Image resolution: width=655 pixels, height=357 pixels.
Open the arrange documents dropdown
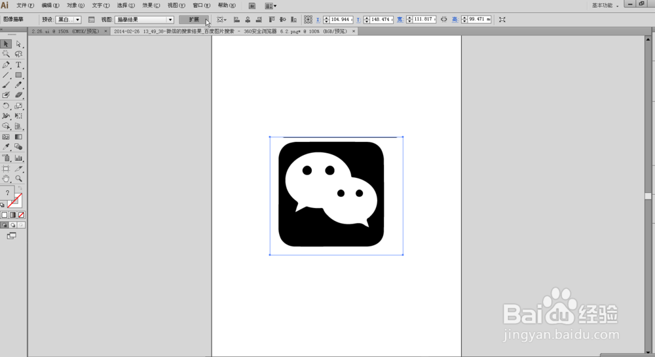pos(271,6)
